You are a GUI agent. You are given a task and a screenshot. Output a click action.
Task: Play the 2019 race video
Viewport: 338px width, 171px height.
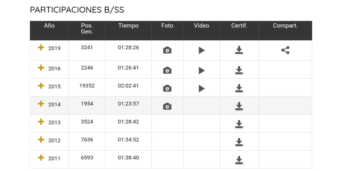click(x=201, y=50)
